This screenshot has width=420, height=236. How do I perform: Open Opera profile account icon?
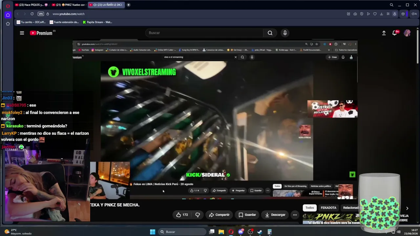pos(395,14)
